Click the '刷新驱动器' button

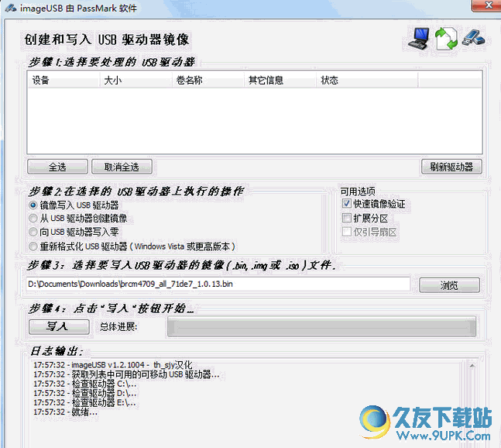(x=451, y=167)
